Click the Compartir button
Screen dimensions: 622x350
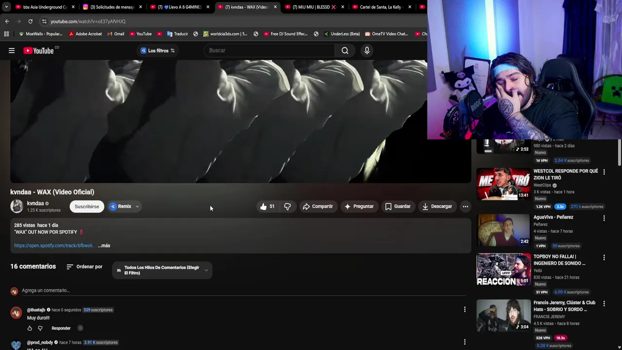(x=317, y=207)
